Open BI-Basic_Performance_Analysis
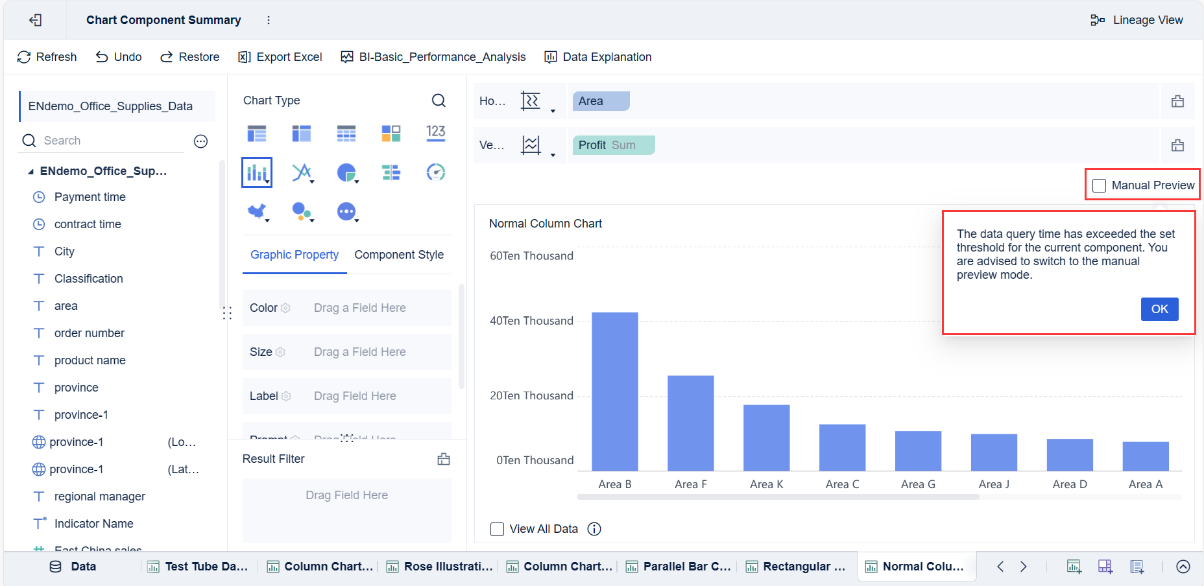 pos(433,57)
